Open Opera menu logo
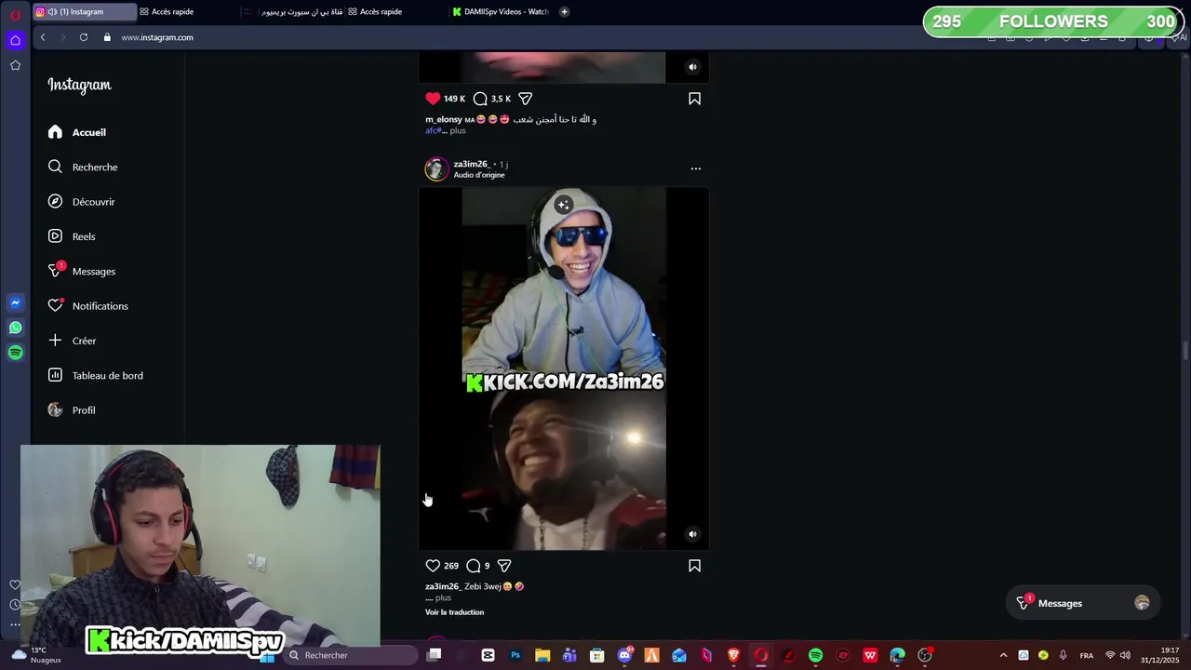 pos(15,14)
